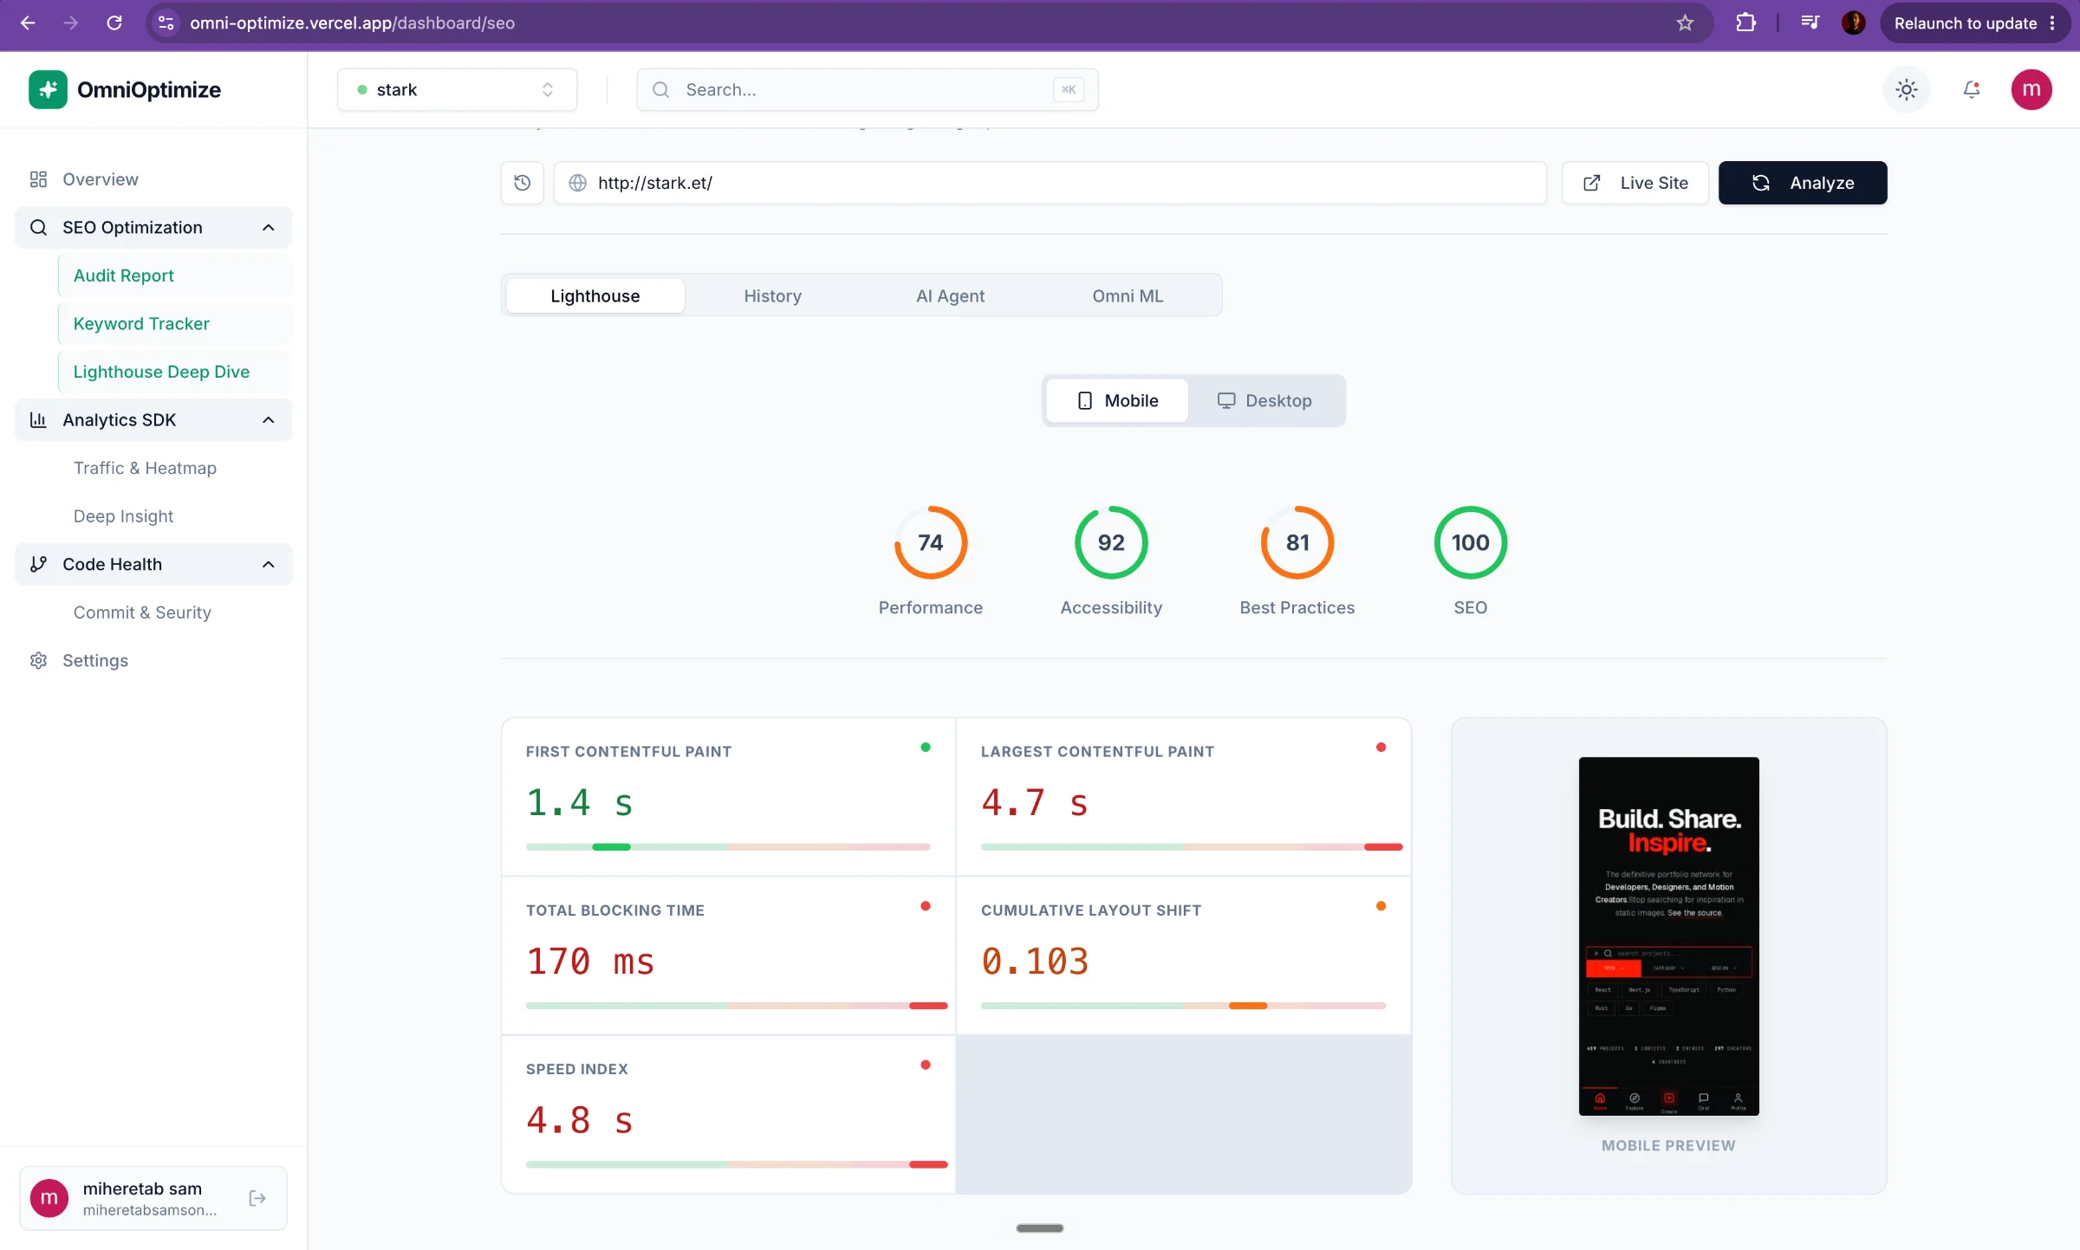Screen dimensions: 2080x1250
Task: Bookmark this page with star icon
Action: click(x=1685, y=23)
